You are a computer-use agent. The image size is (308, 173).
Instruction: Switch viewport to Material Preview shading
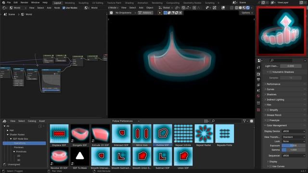(x=244, y=8)
